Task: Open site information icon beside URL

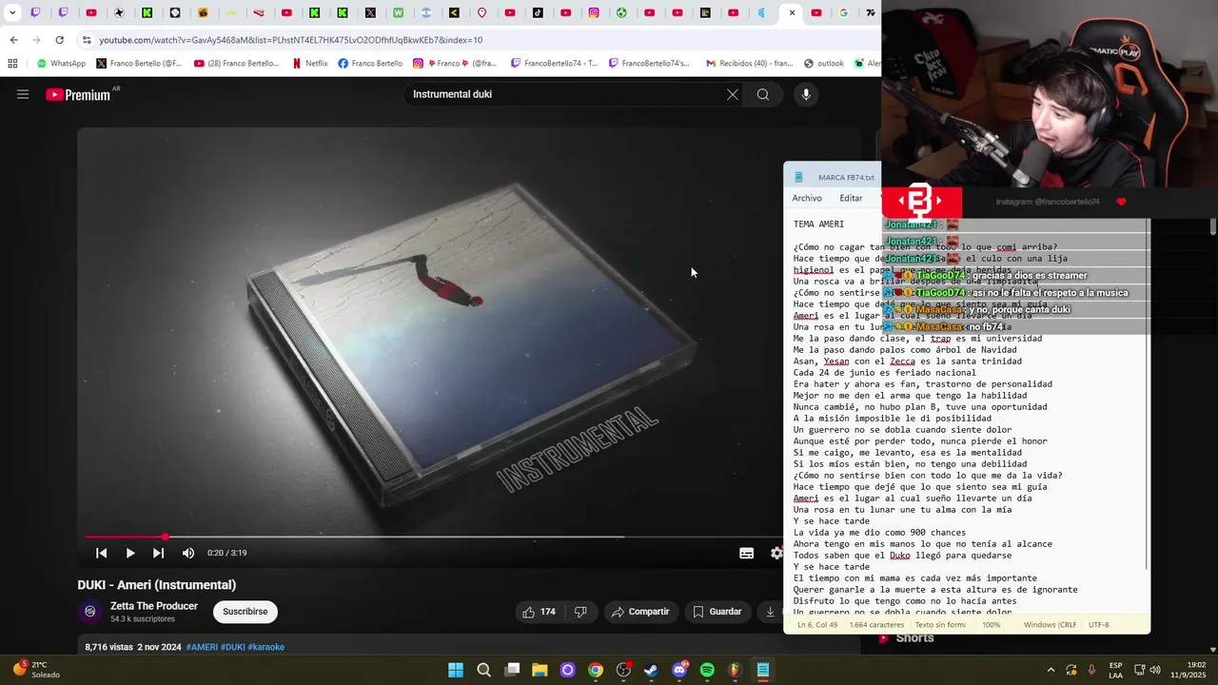Action: point(87,40)
